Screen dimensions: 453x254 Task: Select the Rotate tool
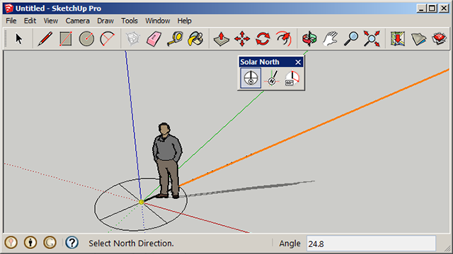[x=263, y=39]
